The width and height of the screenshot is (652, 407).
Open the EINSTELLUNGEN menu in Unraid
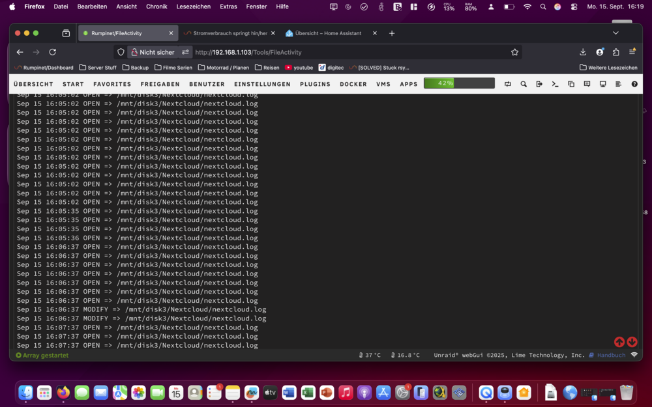coord(262,84)
